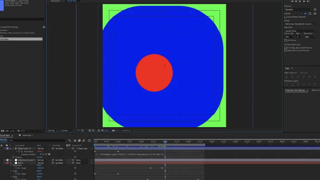
Task: Toggle include overlays icon in Preview
Action: click(x=310, y=14)
